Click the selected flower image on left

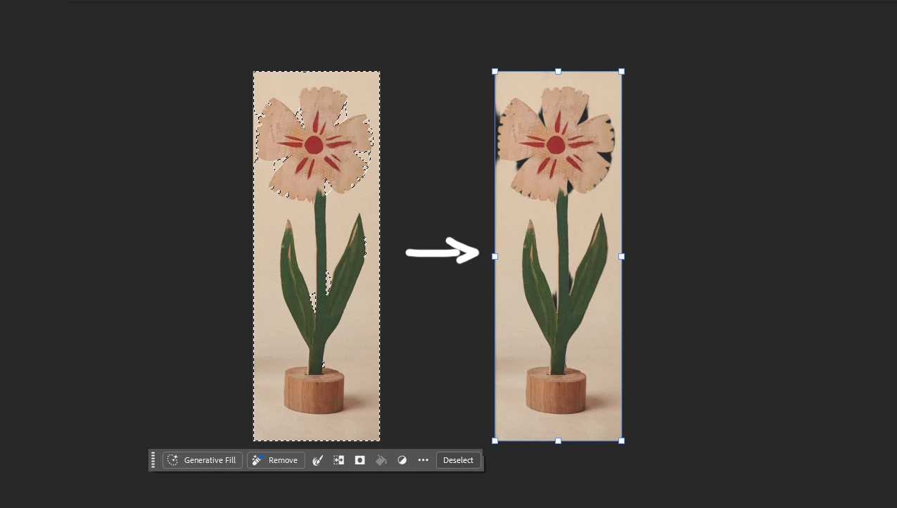317,256
